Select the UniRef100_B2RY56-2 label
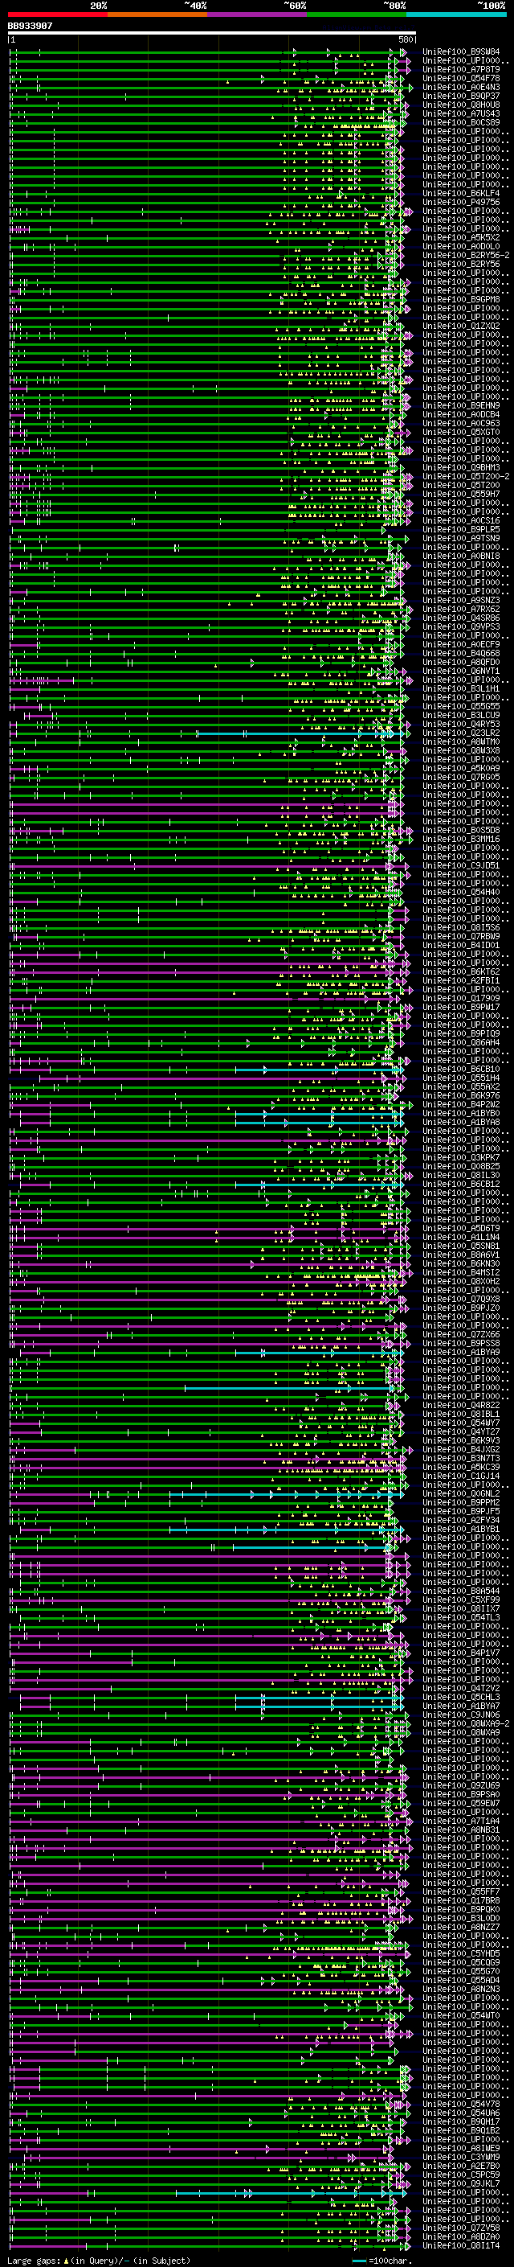514x2267 pixels. [466, 255]
